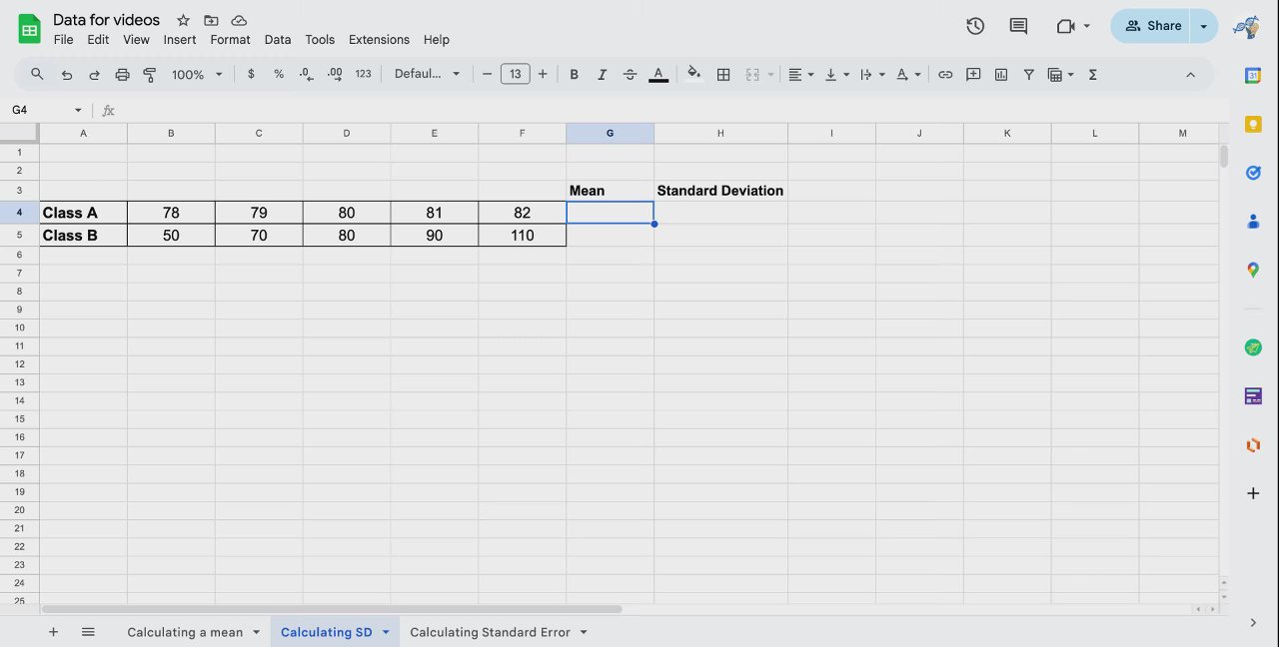Open the fill color picker
The height and width of the screenshot is (647, 1279).
(x=694, y=74)
